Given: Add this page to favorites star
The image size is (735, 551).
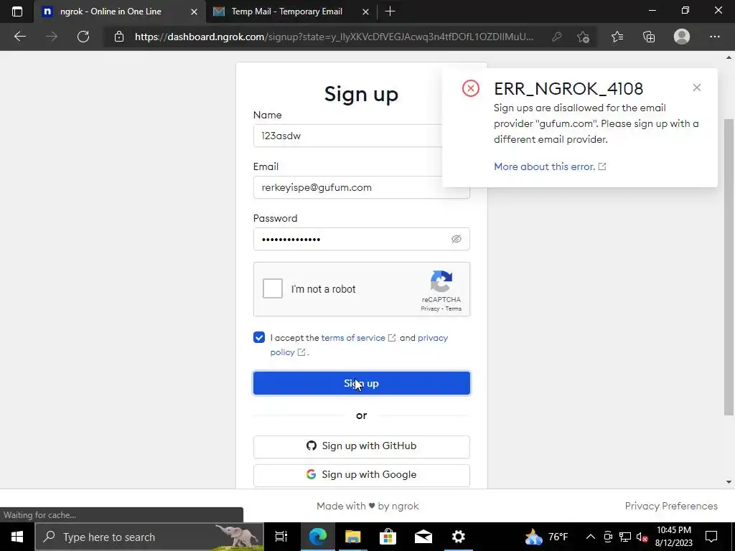Looking at the screenshot, I should [x=583, y=37].
